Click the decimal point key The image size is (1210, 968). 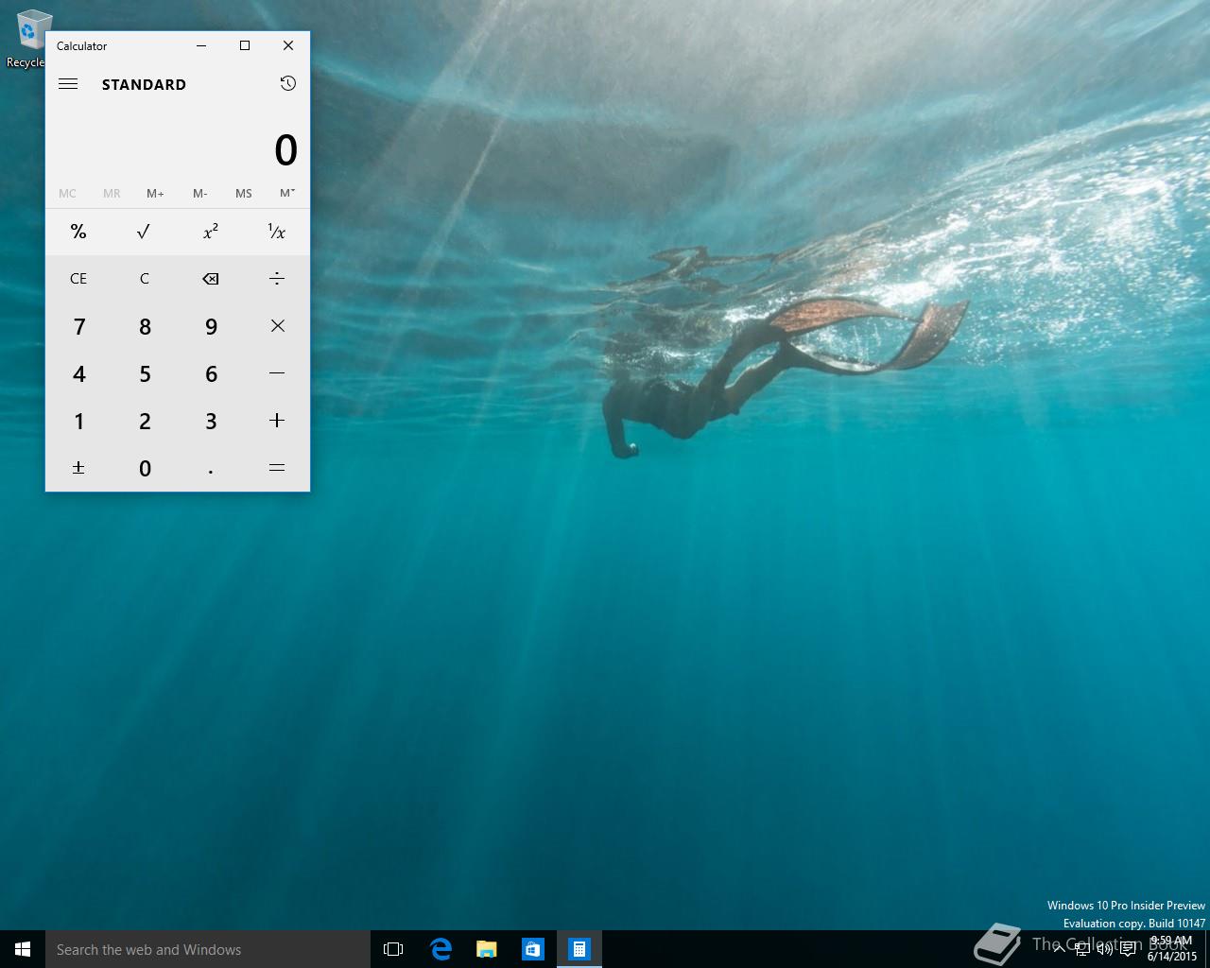[211, 468]
